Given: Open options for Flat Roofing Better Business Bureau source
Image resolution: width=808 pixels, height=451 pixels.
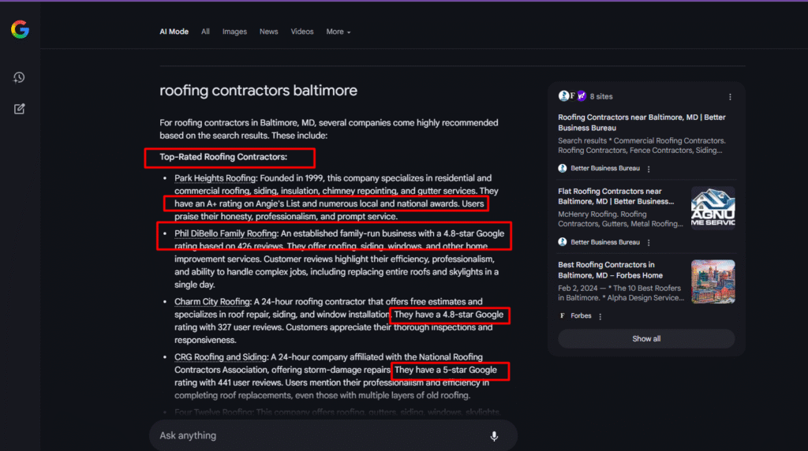Looking at the screenshot, I should [x=649, y=243].
